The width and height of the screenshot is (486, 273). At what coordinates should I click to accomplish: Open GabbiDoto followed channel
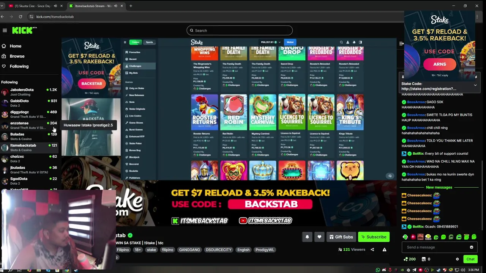point(29,103)
